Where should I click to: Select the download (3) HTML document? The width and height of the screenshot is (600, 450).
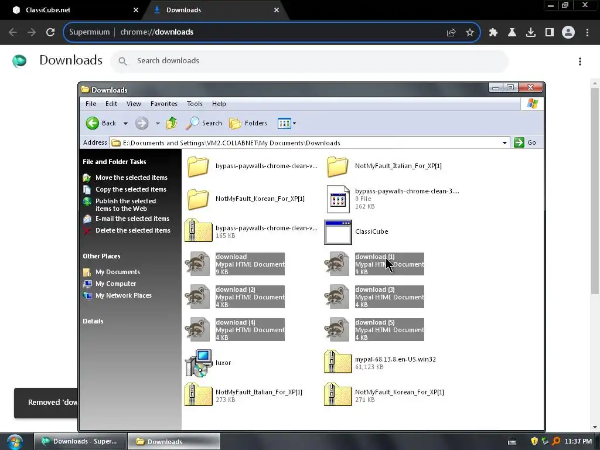[374, 297]
